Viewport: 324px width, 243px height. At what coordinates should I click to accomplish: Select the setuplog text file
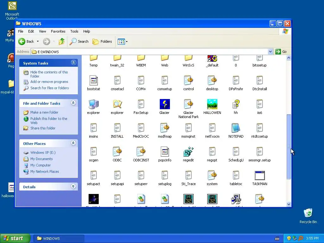click(x=165, y=175)
